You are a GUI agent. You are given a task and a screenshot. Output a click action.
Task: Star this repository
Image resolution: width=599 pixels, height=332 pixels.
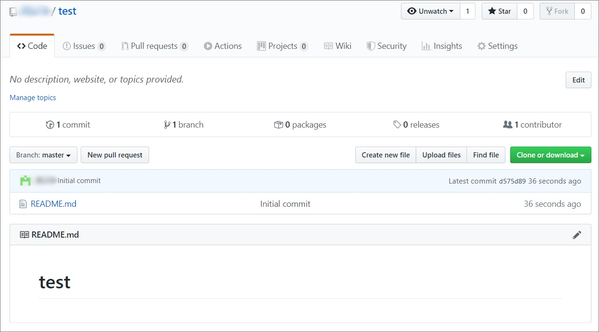click(499, 11)
